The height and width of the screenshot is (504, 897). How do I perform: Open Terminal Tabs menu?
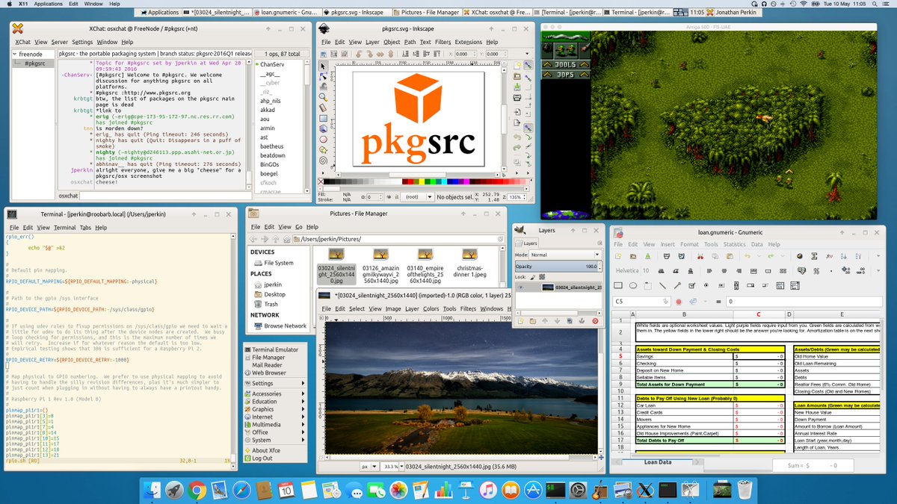click(85, 227)
